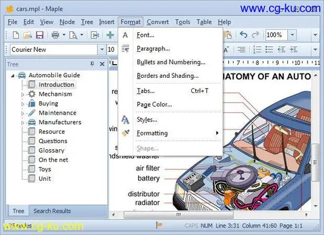Click the Export document icon
324x235 pixels.
click(95, 35)
